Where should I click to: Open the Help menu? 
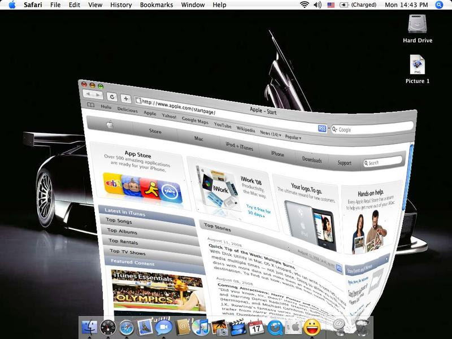pos(219,5)
